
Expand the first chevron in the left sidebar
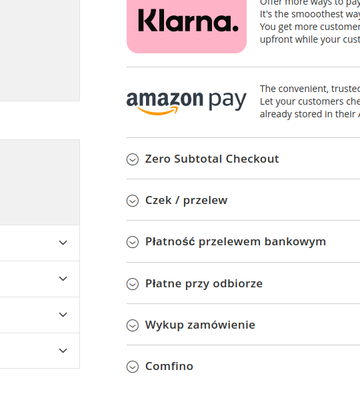point(63,243)
